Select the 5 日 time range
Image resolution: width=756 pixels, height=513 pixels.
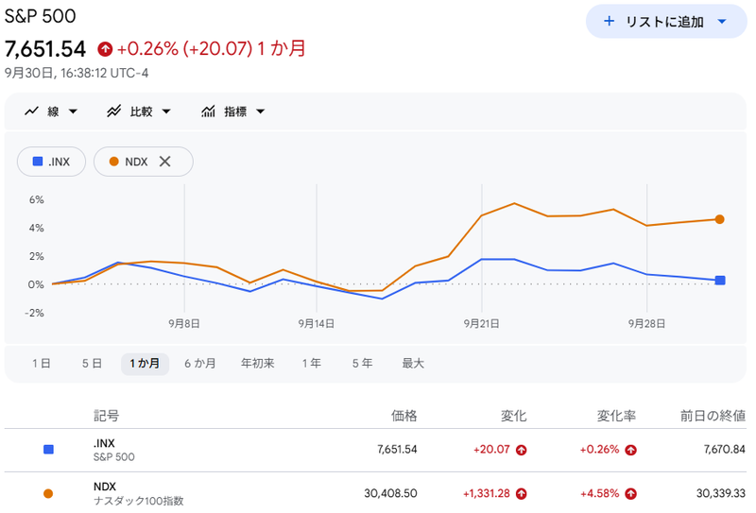click(x=92, y=364)
